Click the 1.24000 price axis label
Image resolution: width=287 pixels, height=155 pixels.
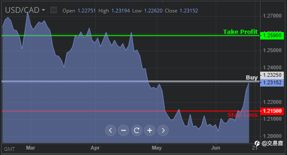pos(272,68)
